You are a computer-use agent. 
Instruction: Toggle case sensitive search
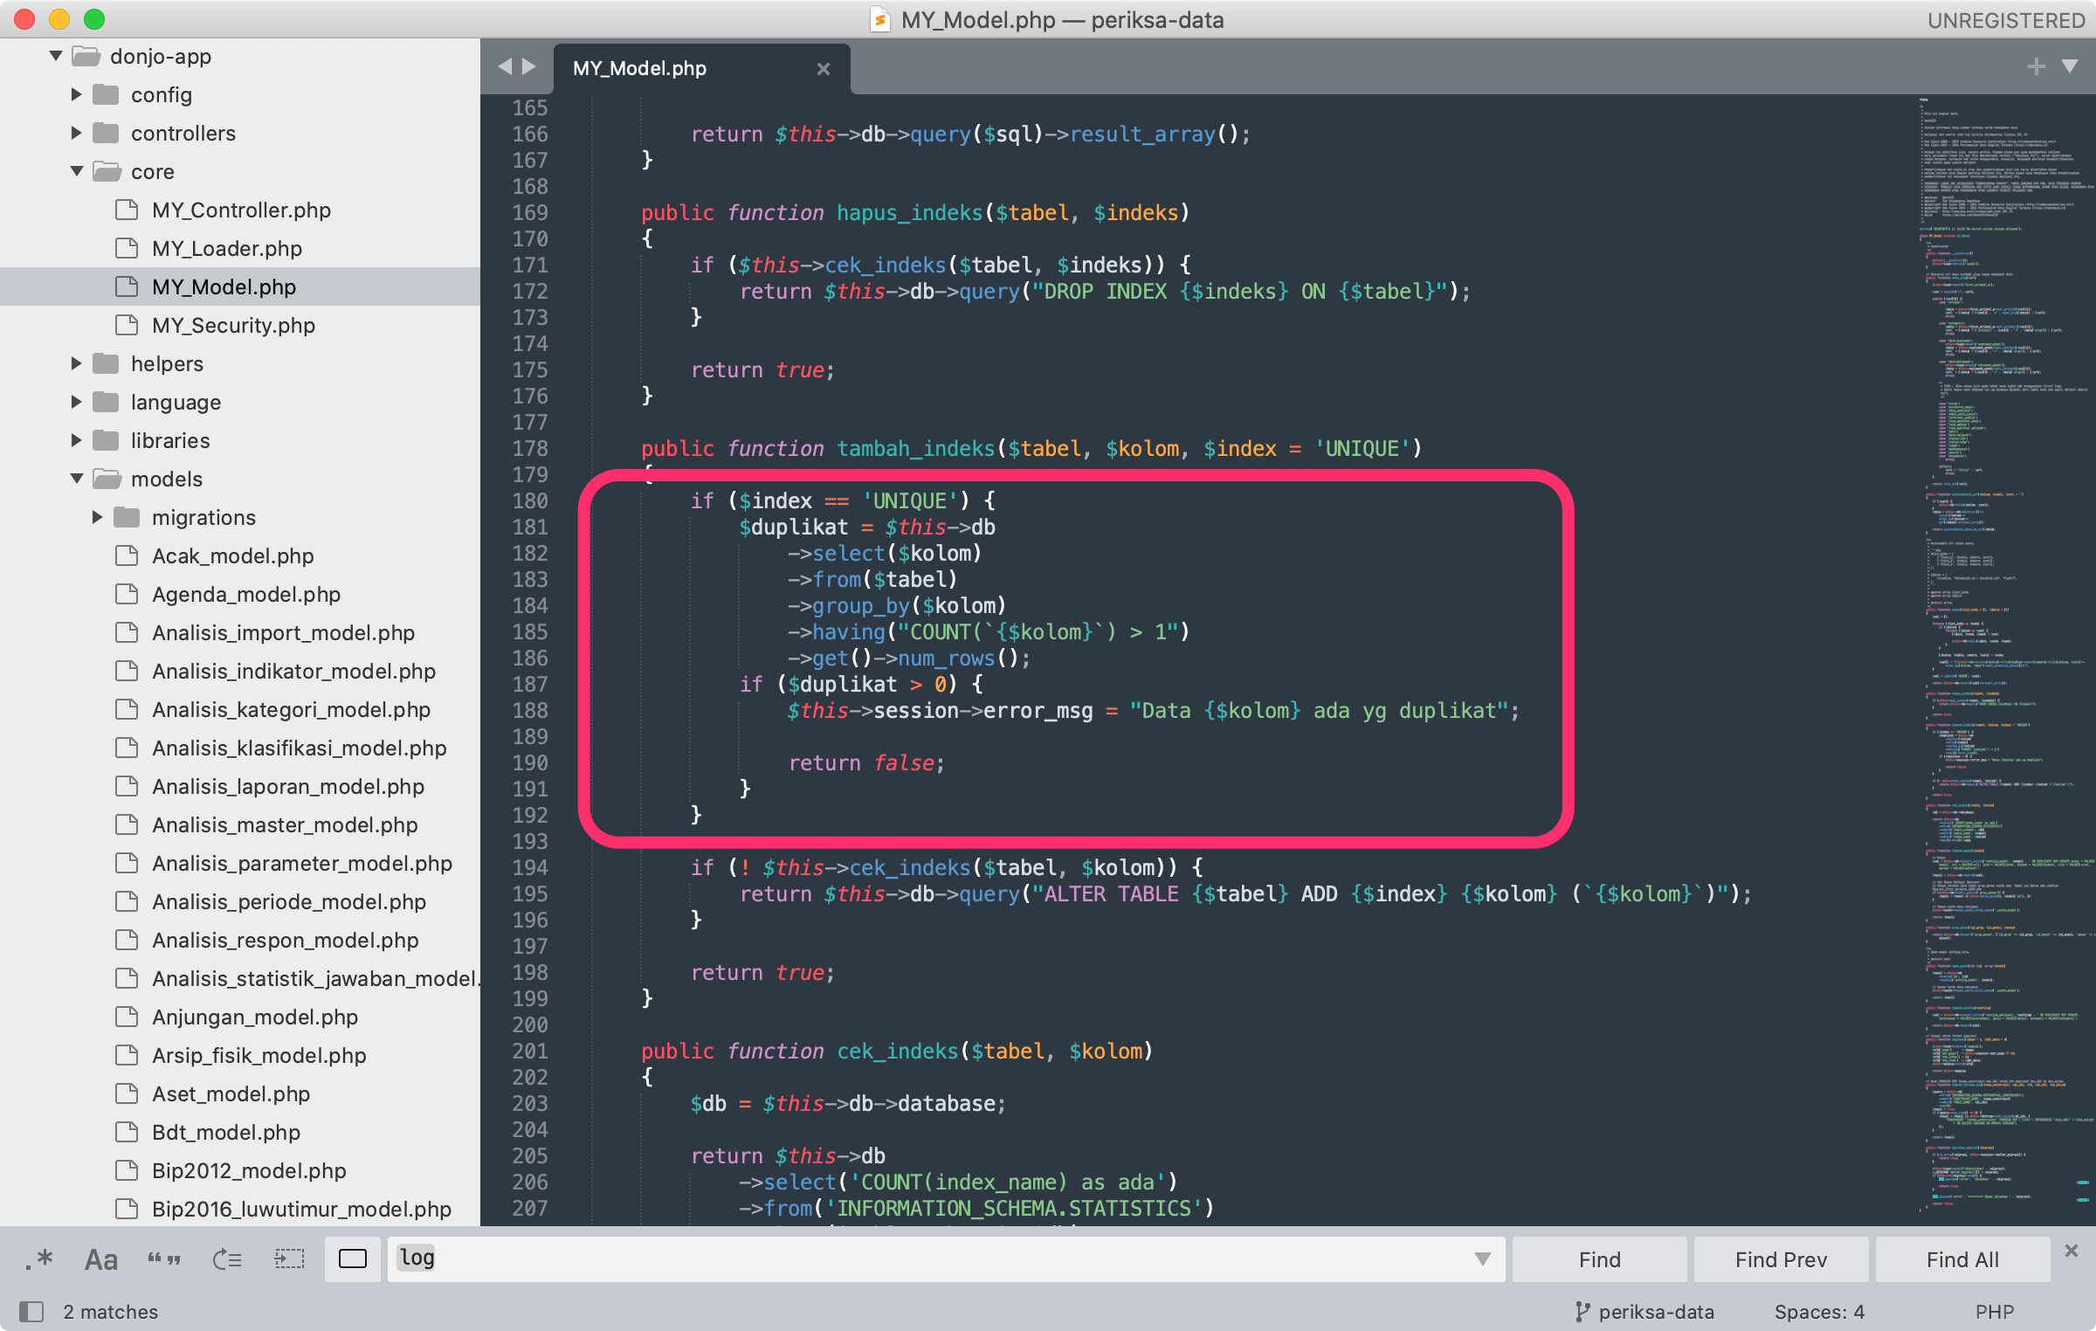100,1259
